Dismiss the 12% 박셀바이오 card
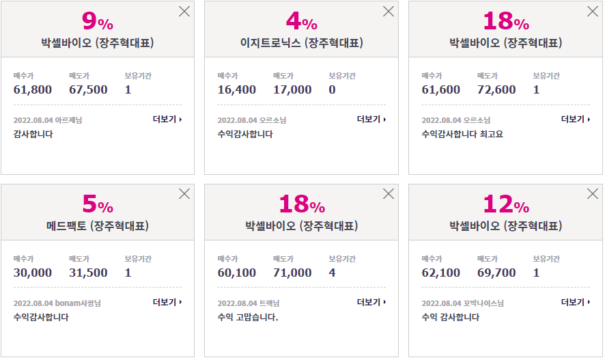This screenshot has width=605, height=360. [x=593, y=194]
